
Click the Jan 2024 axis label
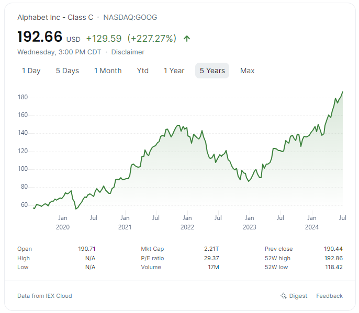click(x=312, y=223)
